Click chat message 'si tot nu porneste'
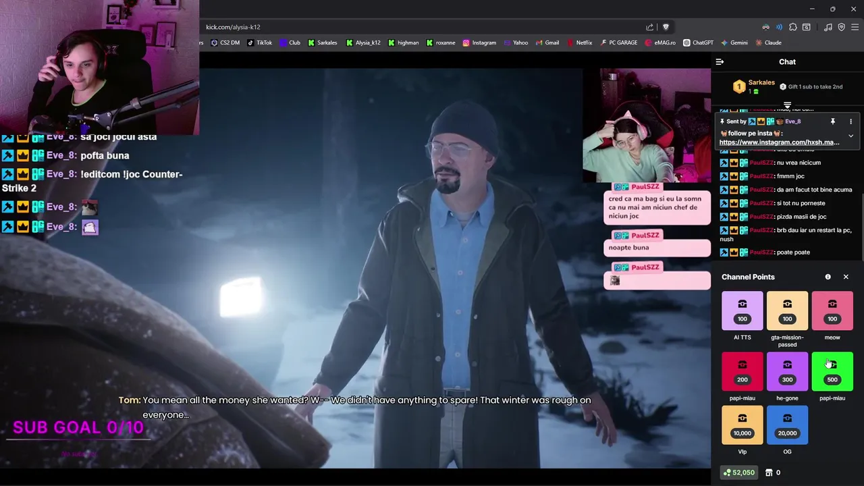 point(801,203)
